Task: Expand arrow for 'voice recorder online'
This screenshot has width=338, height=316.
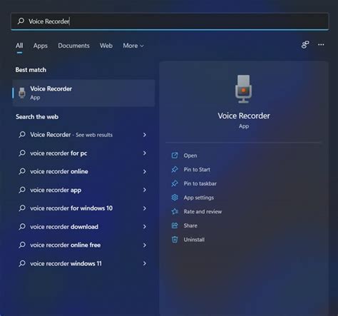Action: pos(145,171)
